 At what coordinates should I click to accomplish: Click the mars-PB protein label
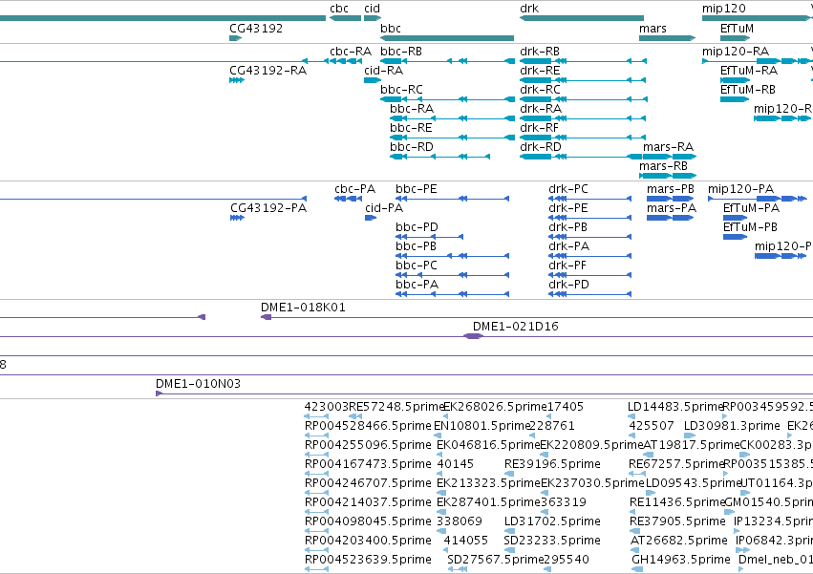[670, 189]
